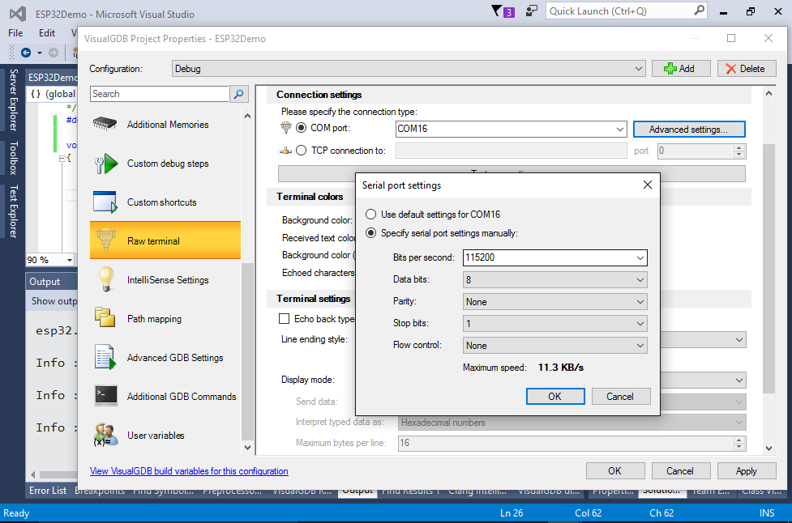Click the settings pane vertical scrollbar

pyautogui.click(x=768, y=268)
